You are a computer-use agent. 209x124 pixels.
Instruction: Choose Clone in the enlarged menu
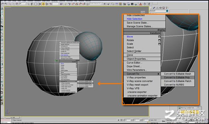pos(130,55)
